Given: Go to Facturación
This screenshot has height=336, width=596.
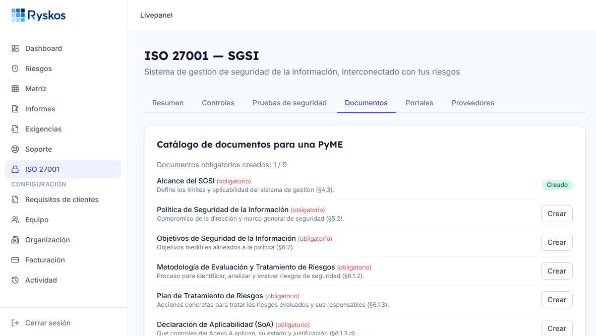Looking at the screenshot, I should coord(63,260).
